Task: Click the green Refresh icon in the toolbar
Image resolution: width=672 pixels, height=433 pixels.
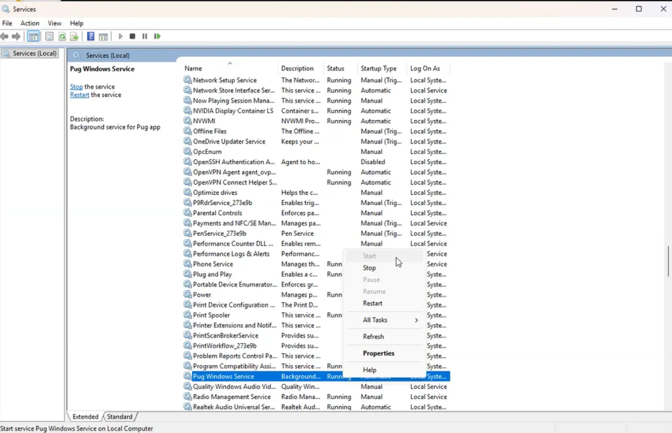Action: pos(62,37)
